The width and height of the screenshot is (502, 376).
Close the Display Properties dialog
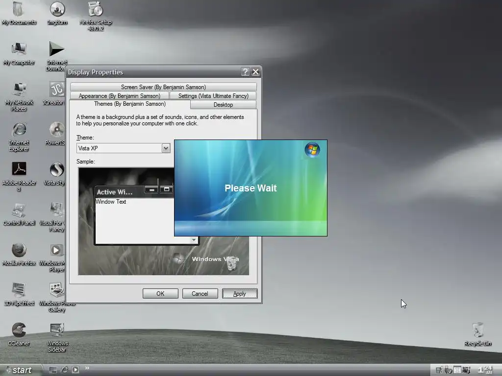255,72
